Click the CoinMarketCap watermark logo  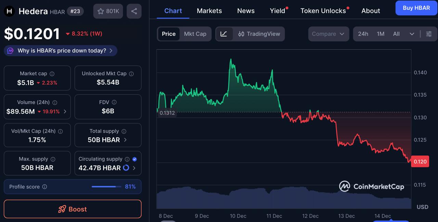point(372,186)
